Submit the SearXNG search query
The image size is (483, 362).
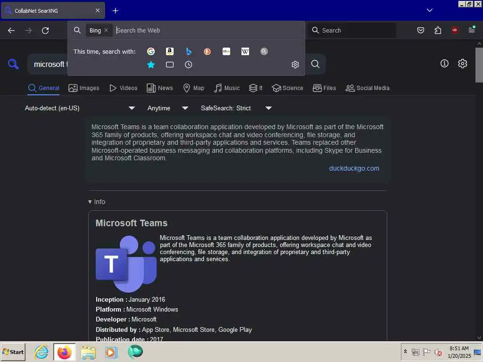pos(315,64)
